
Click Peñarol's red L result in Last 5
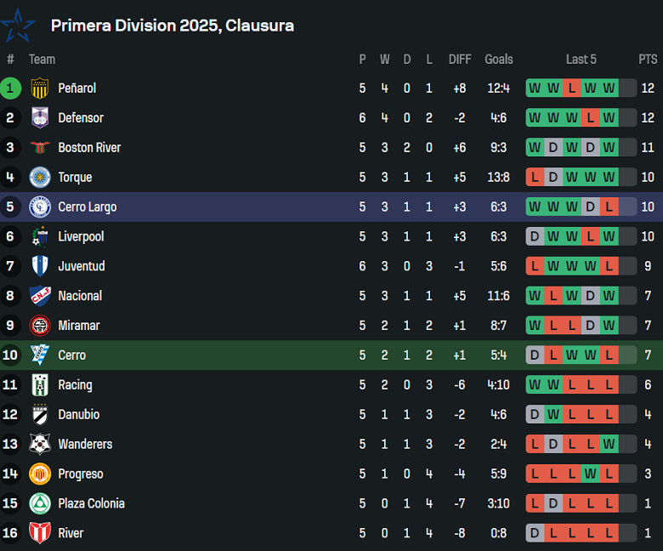tap(572, 88)
